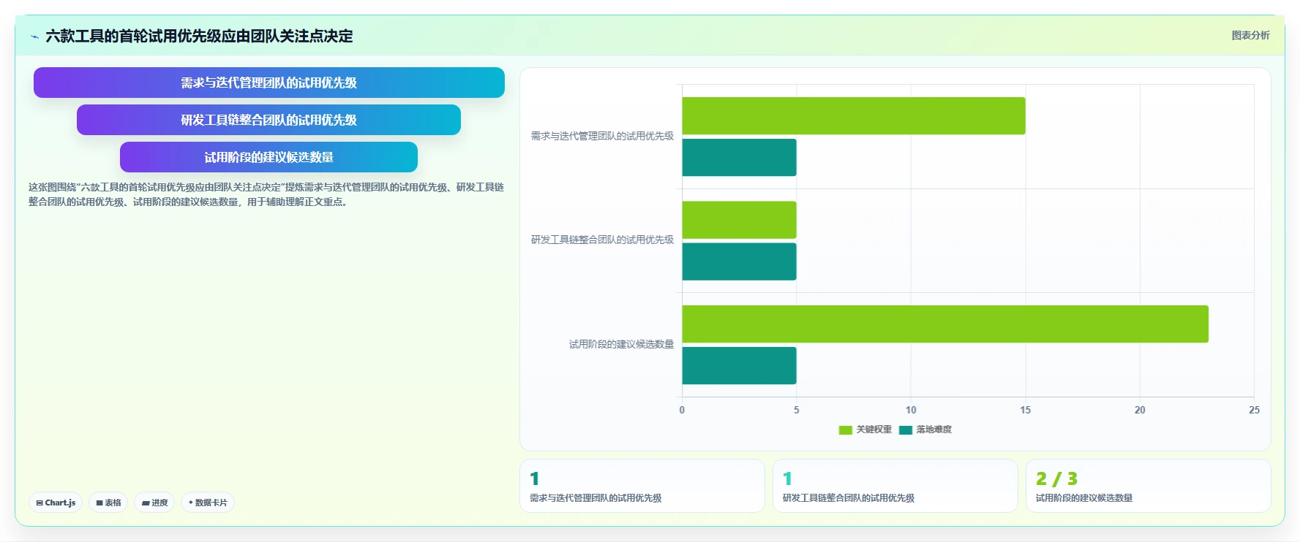Click the bird icon beside the title
1300x542 pixels.
(34, 37)
